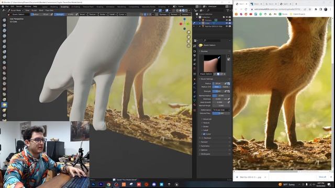This screenshot has height=188, width=335.
Task: Toggle camera view gizmo in viewport
Action: pyautogui.click(x=188, y=41)
